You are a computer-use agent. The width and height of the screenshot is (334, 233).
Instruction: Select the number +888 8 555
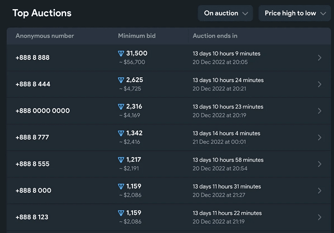[x=32, y=164]
